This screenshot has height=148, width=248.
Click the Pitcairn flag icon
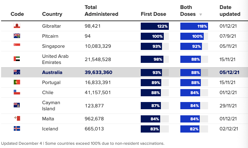click(17, 36)
